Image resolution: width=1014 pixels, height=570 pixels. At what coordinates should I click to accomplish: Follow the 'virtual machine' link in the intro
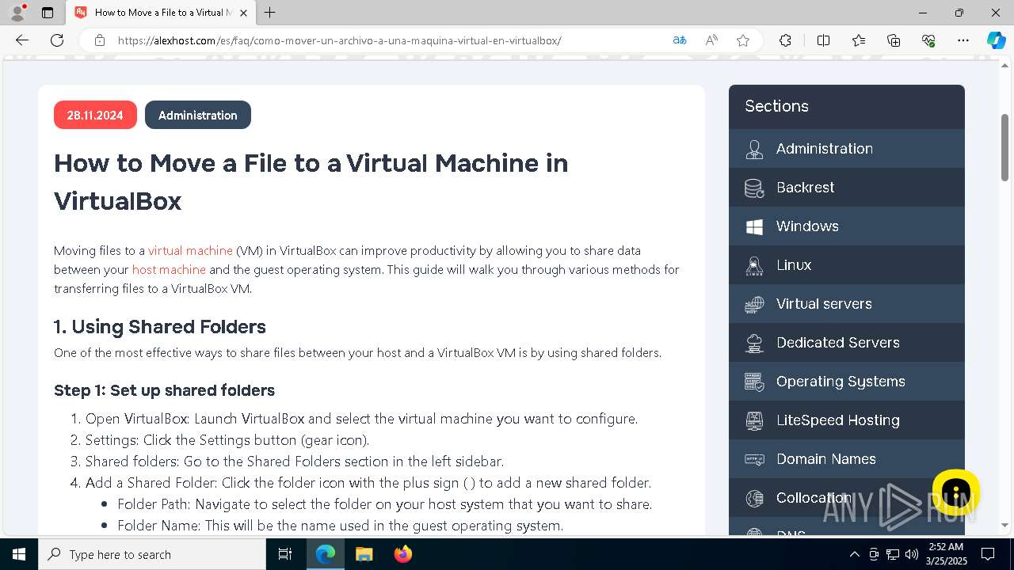coord(190,250)
